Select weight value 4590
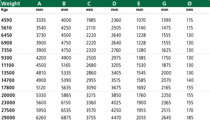Viewport: 210px width, 121px height. [x=7, y=20]
